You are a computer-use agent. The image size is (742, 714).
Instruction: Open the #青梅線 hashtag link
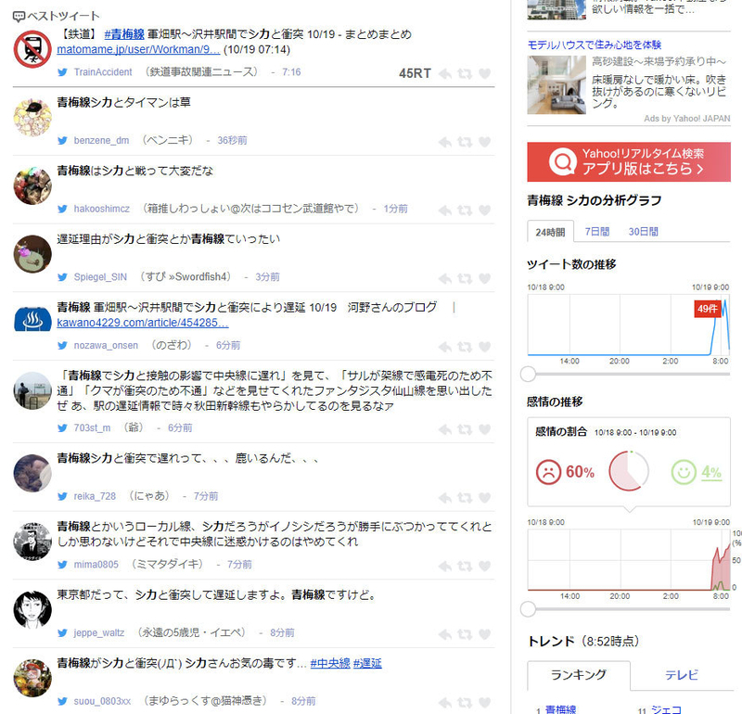point(124,34)
